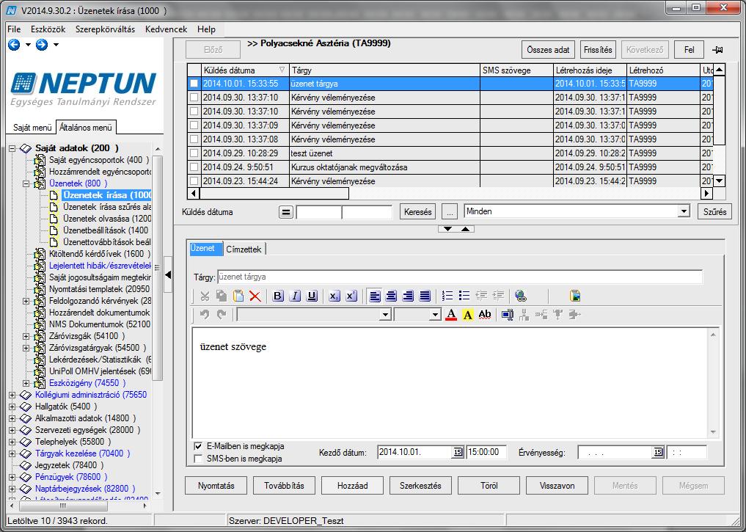Open the Eszközök menu

click(48, 29)
